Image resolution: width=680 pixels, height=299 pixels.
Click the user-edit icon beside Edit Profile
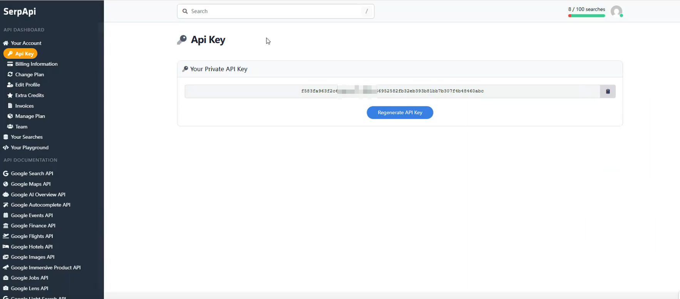coord(10,85)
